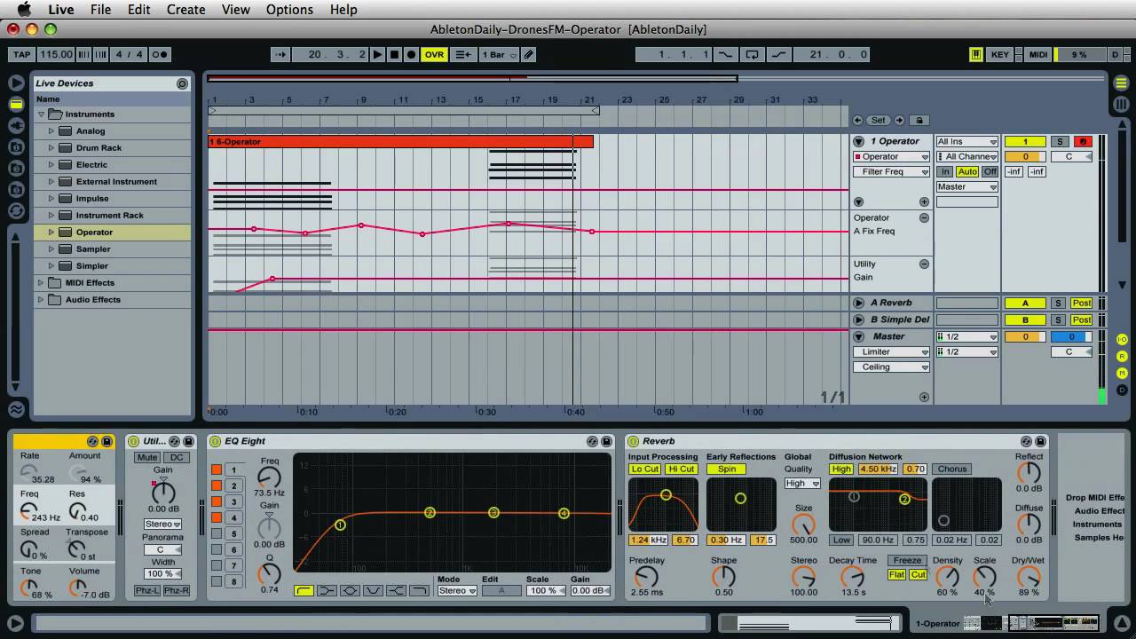Enable KEY map mode switch
Viewport: 1136px width, 639px height.
pyautogui.click(x=1000, y=54)
